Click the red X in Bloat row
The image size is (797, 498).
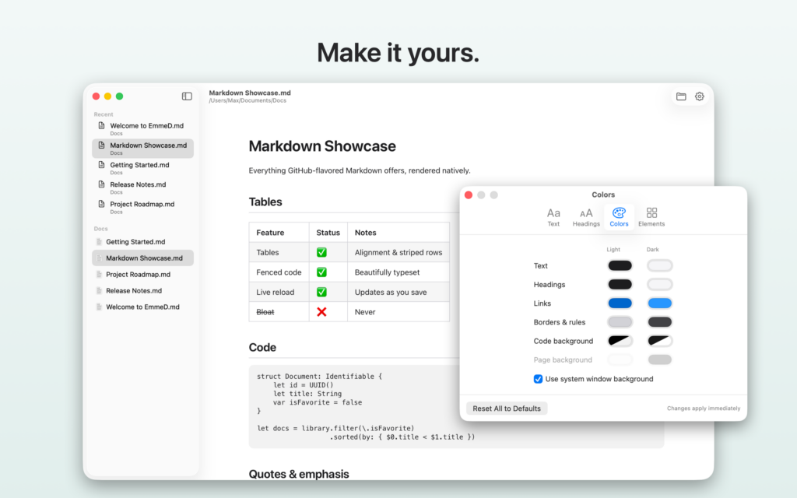[x=321, y=311]
